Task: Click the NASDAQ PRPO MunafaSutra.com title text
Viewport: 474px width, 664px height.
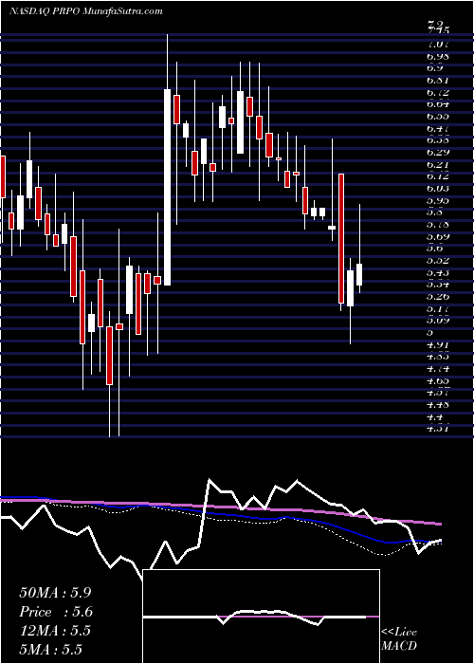Action: [86, 11]
